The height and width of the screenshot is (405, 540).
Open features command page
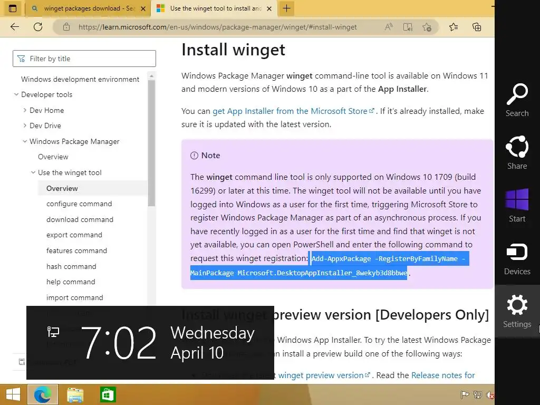tap(77, 250)
